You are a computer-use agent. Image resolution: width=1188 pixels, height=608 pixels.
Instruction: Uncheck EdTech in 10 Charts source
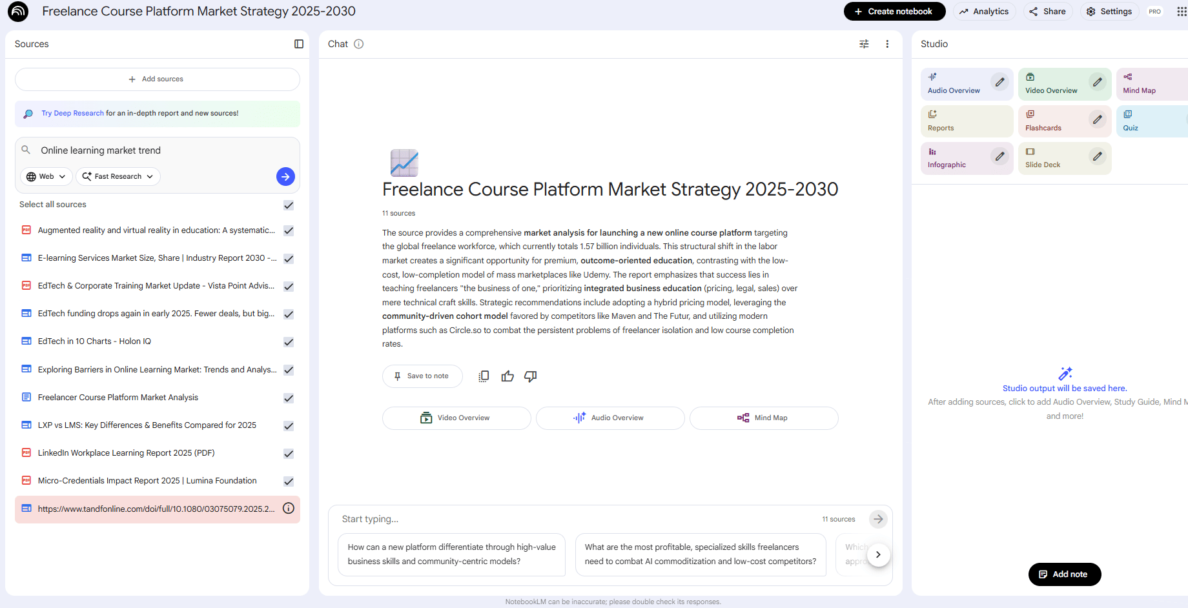(x=289, y=342)
